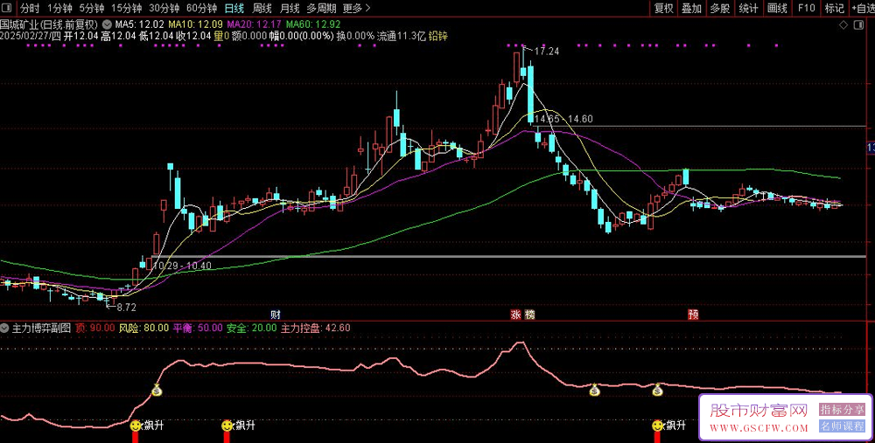Click the middle money bag signal icon

click(x=595, y=390)
